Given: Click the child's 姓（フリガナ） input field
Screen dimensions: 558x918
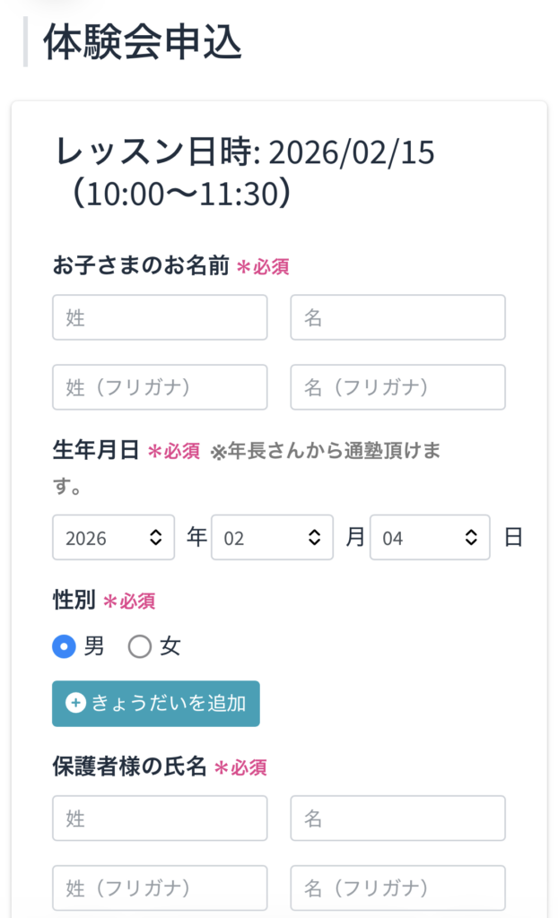Looking at the screenshot, I should (160, 387).
